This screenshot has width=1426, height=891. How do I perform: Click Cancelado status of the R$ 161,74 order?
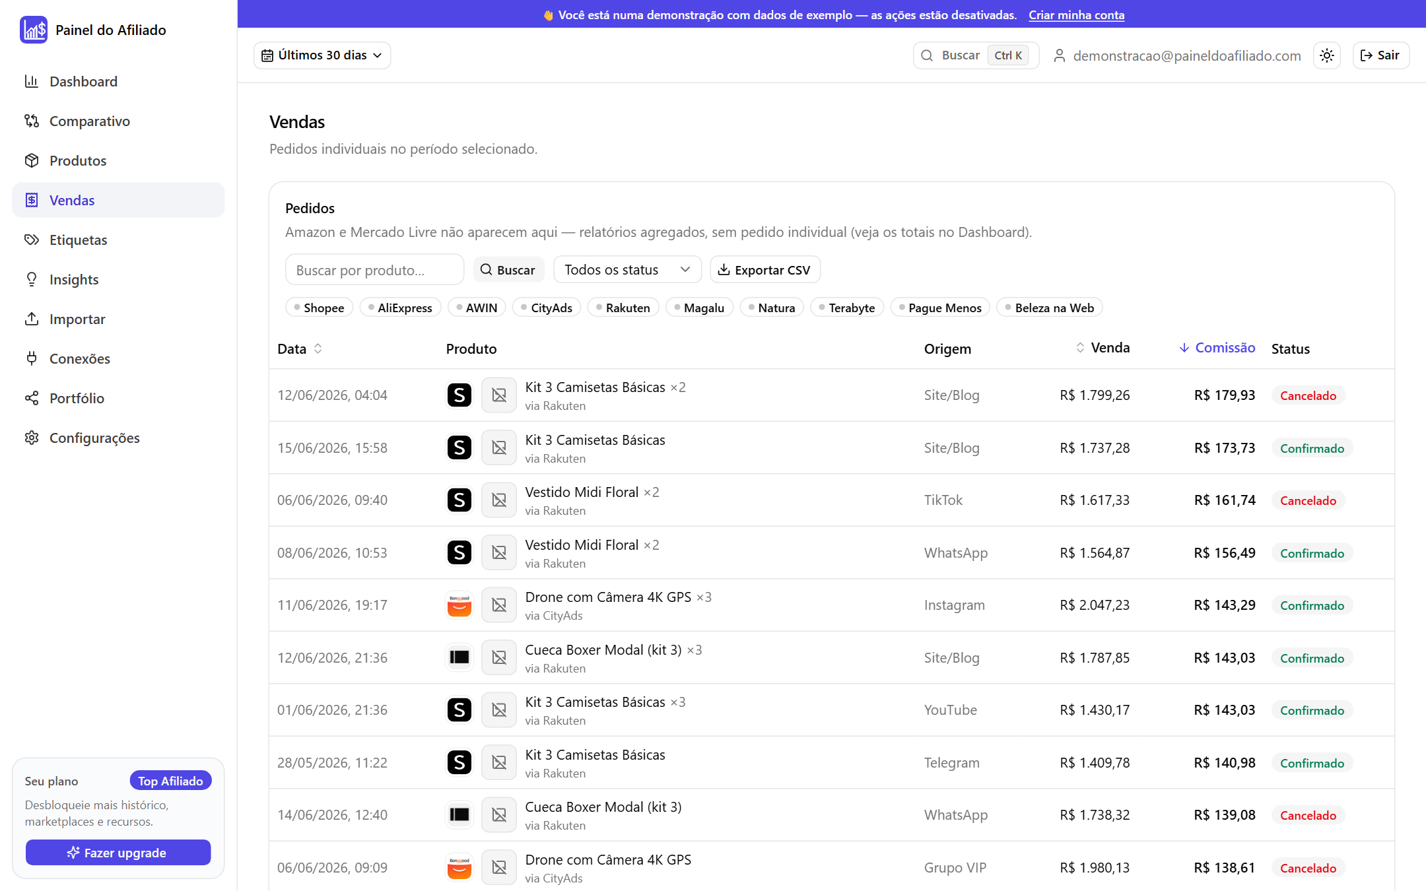(x=1308, y=500)
